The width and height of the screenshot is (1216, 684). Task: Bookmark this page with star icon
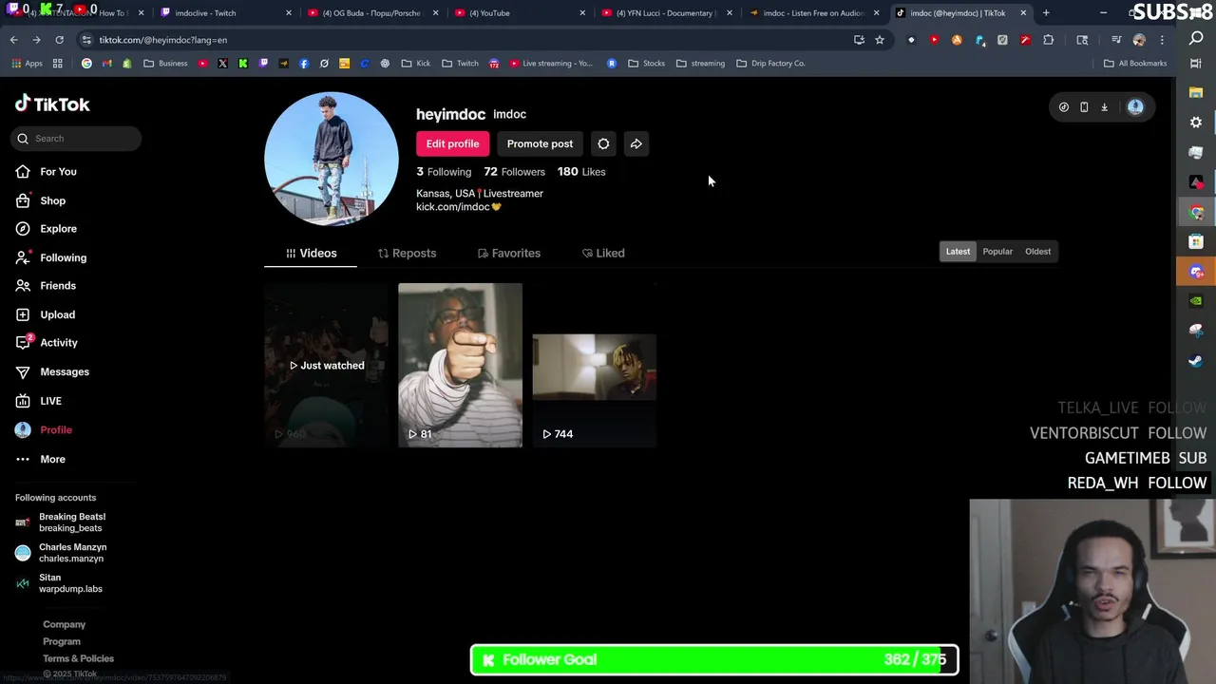[880, 40]
